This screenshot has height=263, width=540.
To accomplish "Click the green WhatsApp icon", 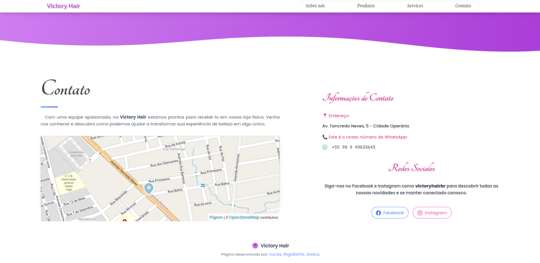I will (x=325, y=147).
